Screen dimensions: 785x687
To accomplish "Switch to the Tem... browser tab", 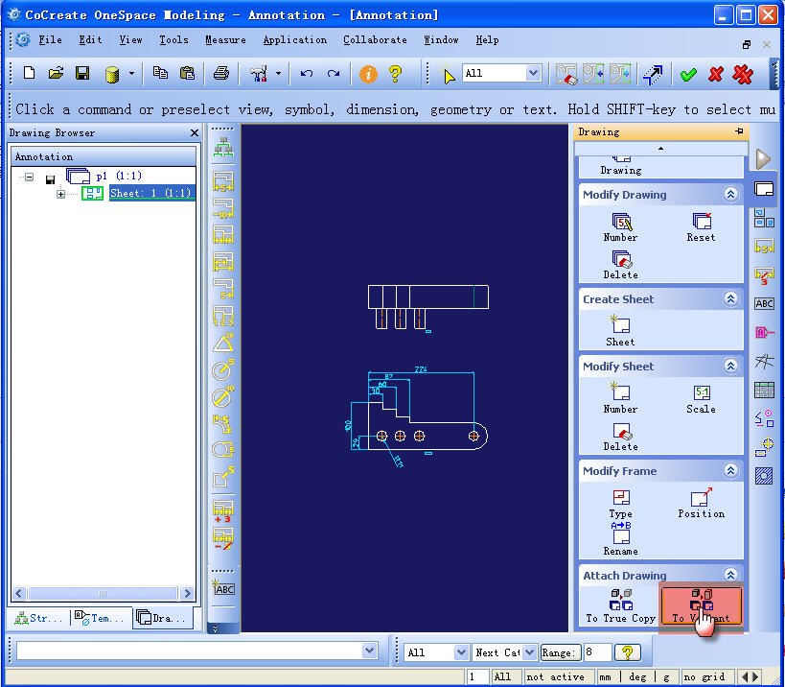I will point(100,618).
